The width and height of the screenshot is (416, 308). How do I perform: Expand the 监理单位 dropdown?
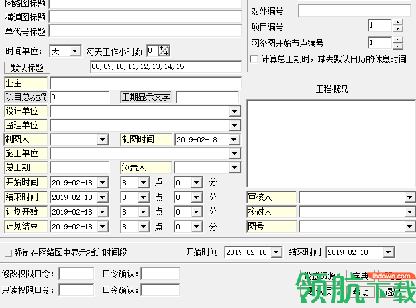(x=235, y=125)
